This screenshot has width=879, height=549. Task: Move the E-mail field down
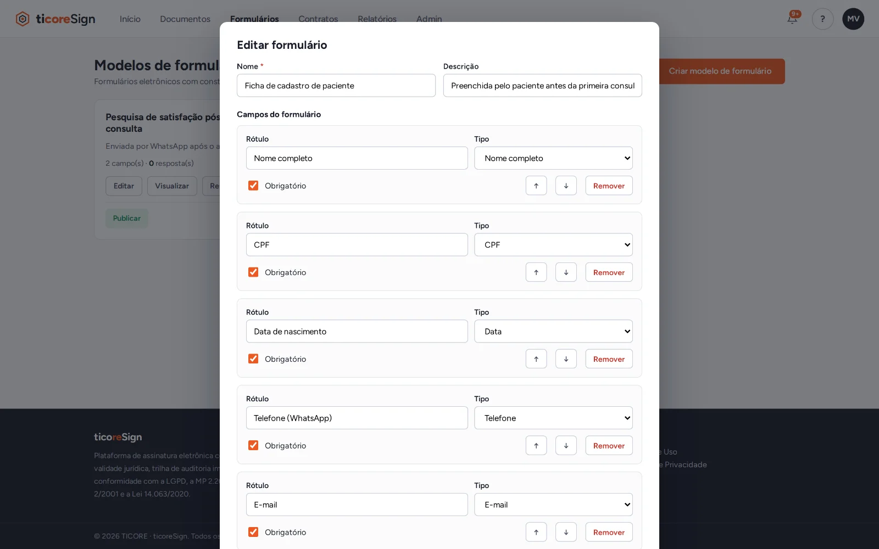[x=566, y=532]
